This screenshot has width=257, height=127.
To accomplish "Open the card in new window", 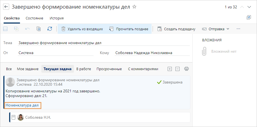I will (x=249, y=17).
